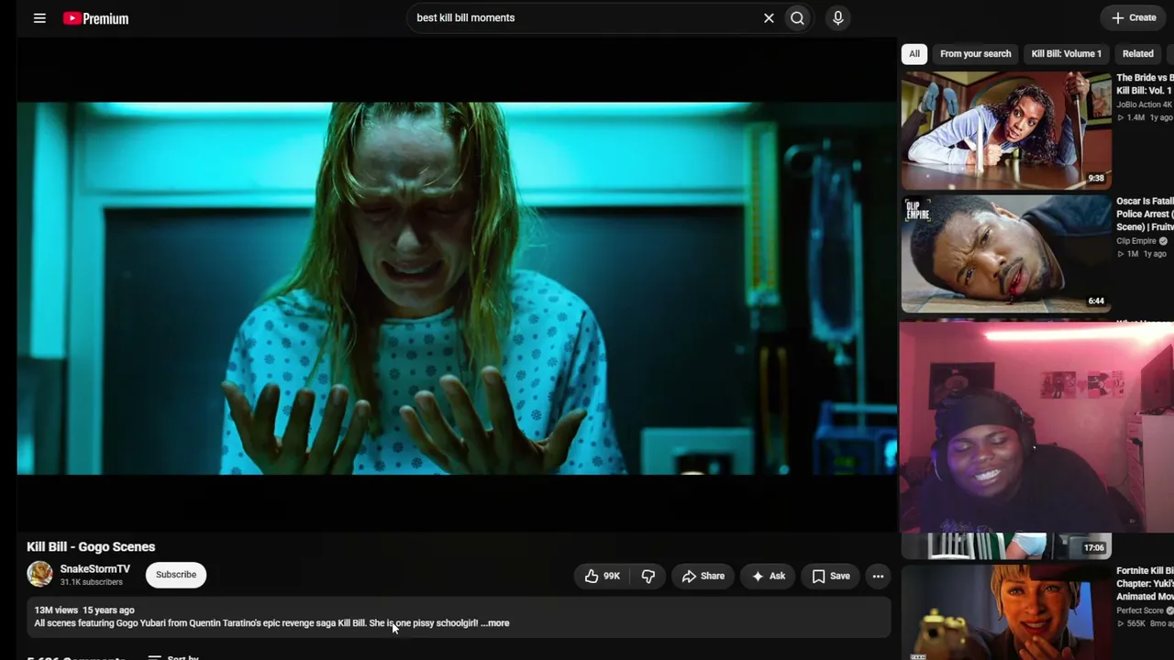This screenshot has height=660, width=1174.
Task: Open the hamburger guide menu
Action: point(39,18)
